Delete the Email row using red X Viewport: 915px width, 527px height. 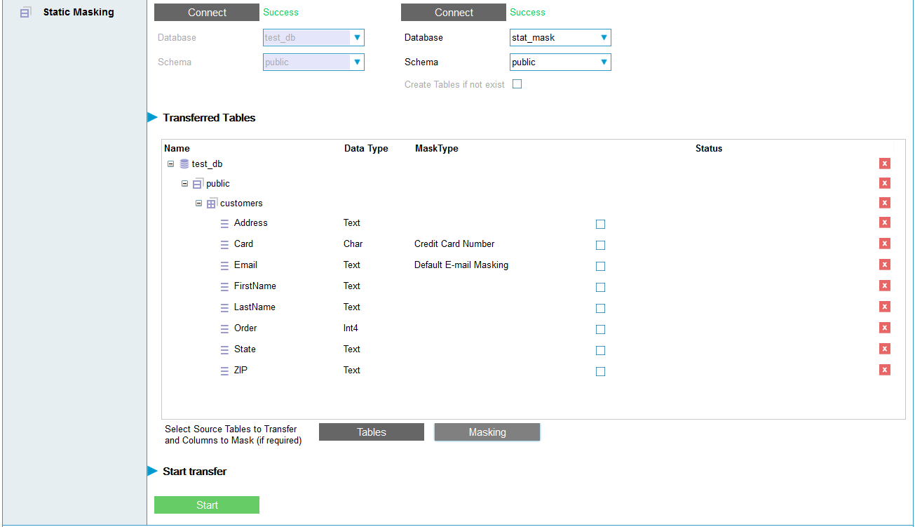coord(885,265)
